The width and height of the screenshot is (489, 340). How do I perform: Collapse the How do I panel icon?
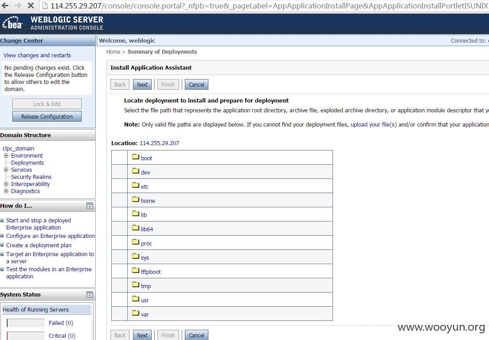90,206
